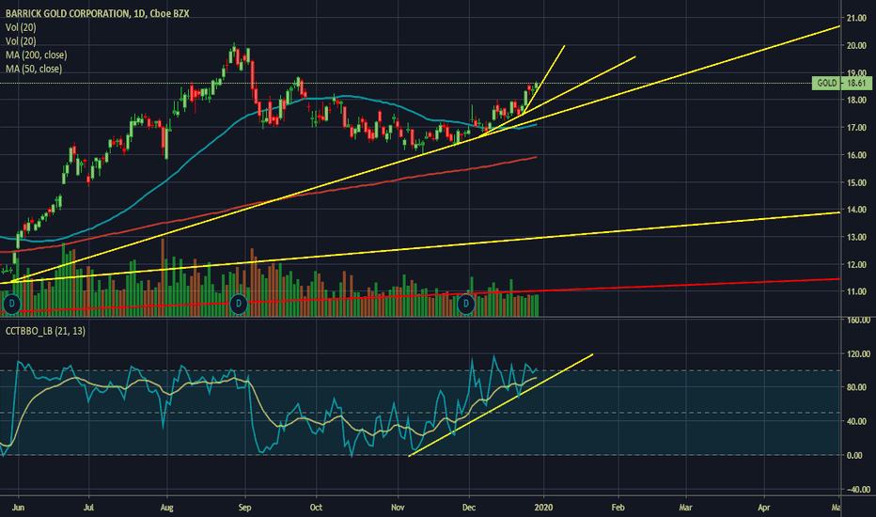Click the 17.00 price axis label
The width and height of the screenshot is (876, 517).
point(856,128)
